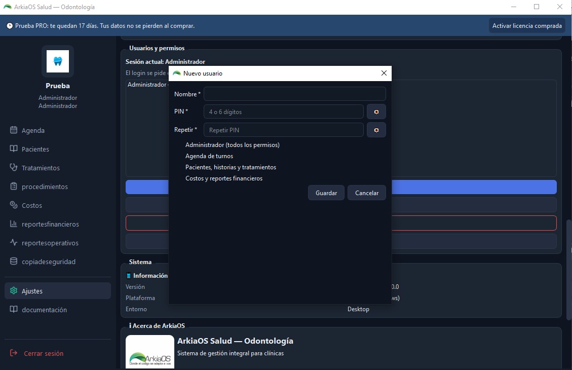Open Pacientes via its book icon
Screen dimensions: 572x370
(x=14, y=149)
